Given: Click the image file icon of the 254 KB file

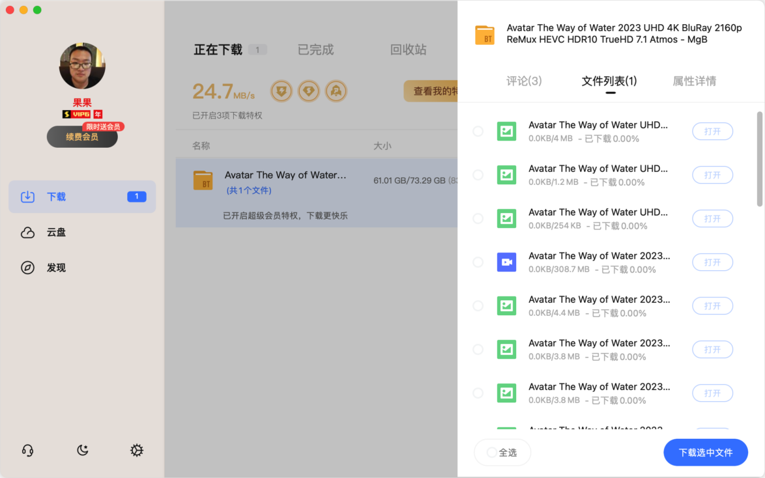Looking at the screenshot, I should click(506, 219).
